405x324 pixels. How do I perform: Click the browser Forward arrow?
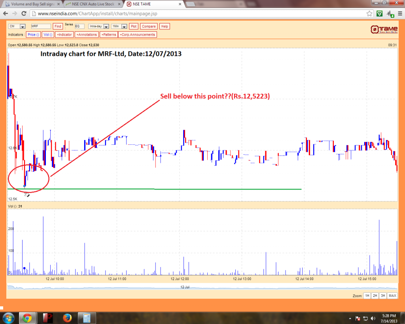(15, 13)
